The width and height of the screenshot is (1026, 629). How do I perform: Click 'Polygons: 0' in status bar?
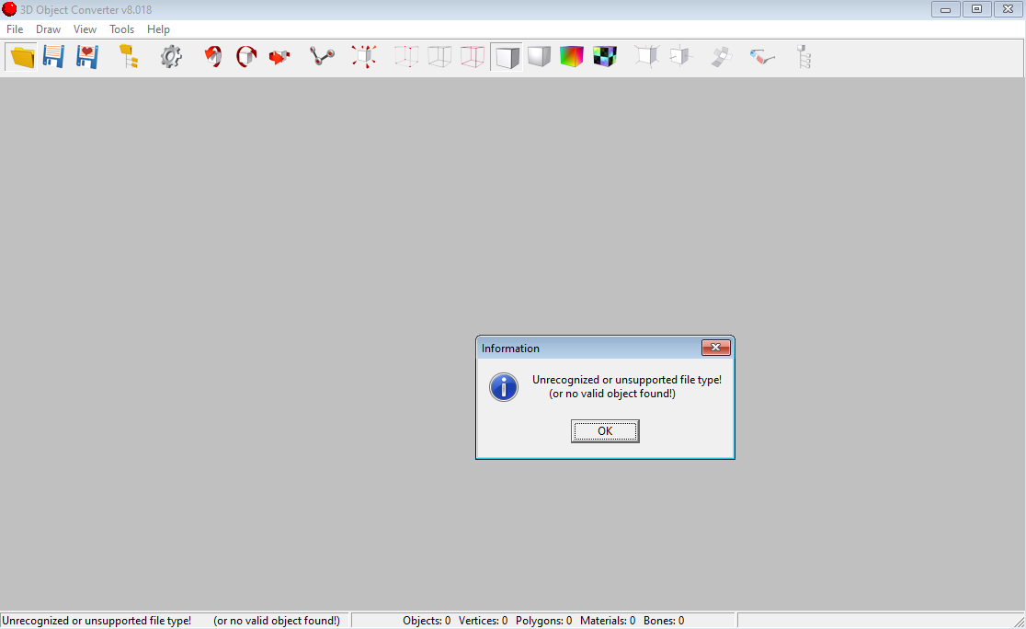tap(543, 621)
